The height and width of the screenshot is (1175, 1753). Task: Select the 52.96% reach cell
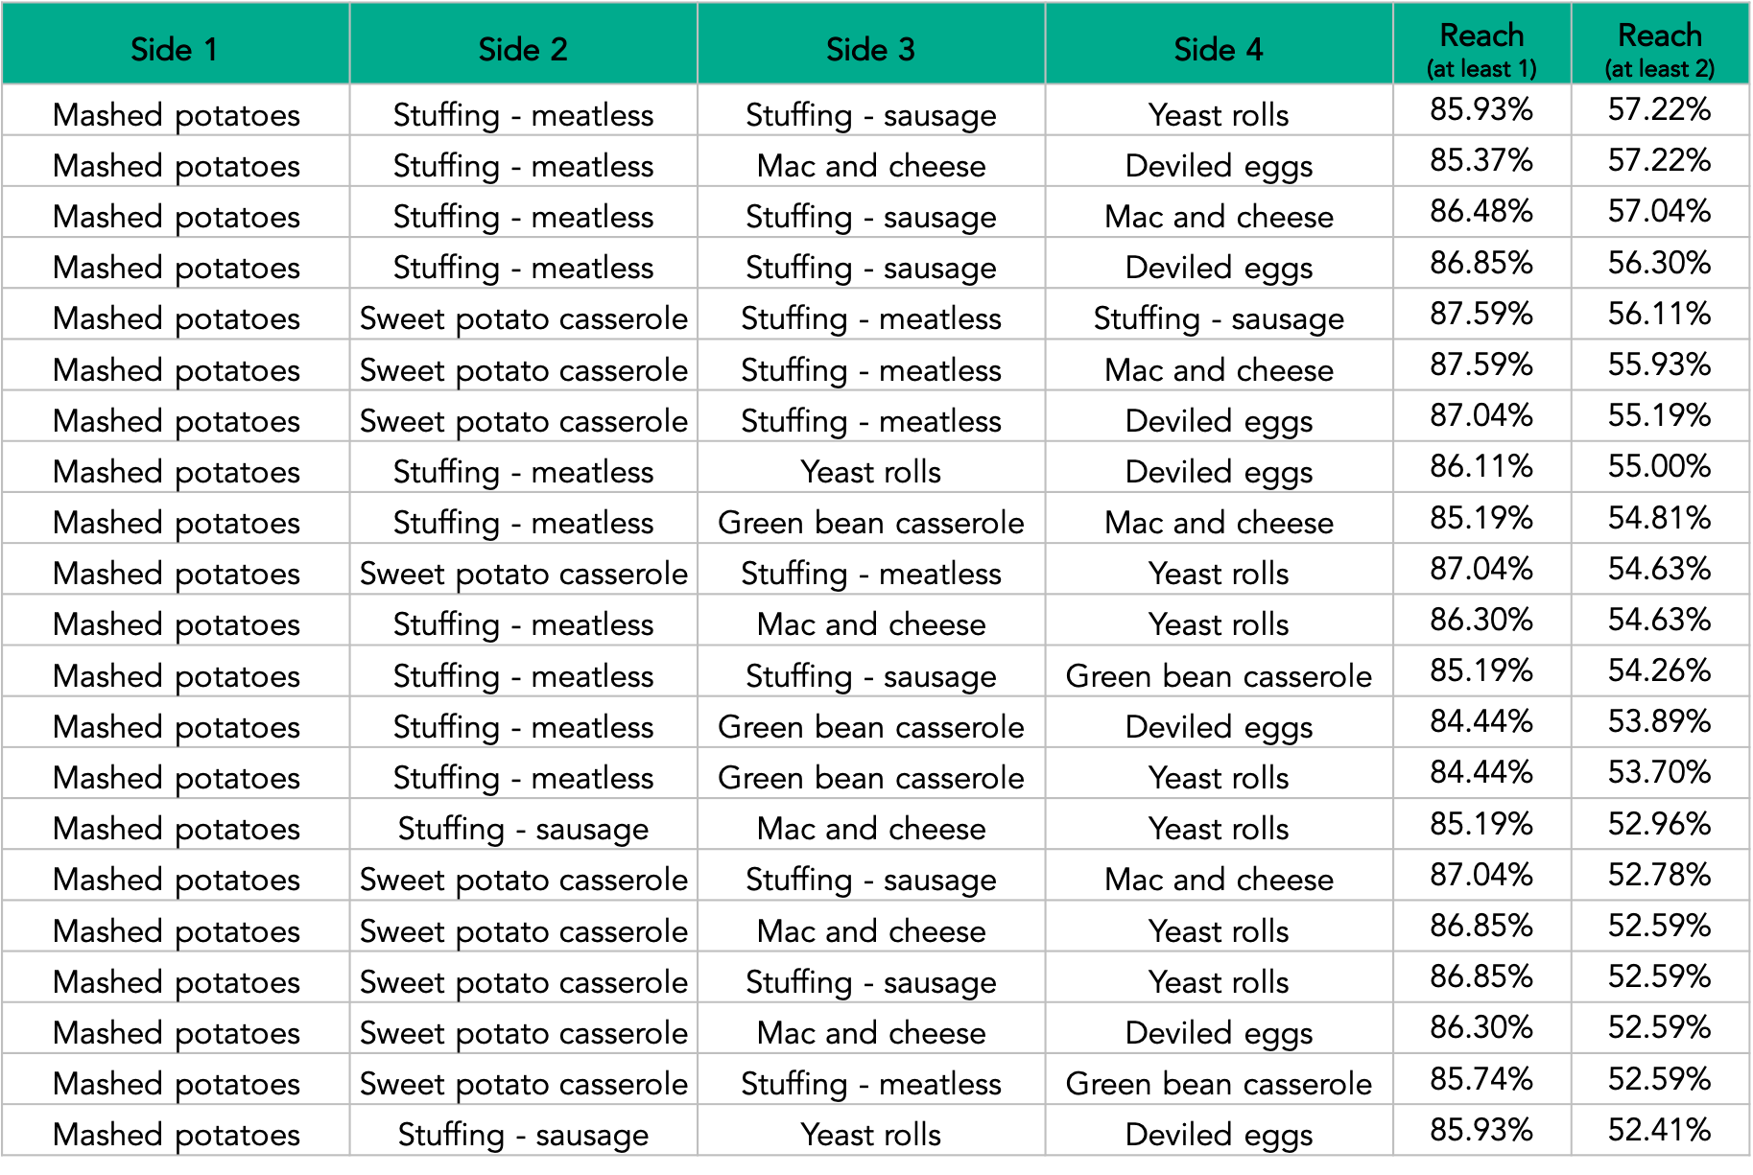tap(1660, 824)
